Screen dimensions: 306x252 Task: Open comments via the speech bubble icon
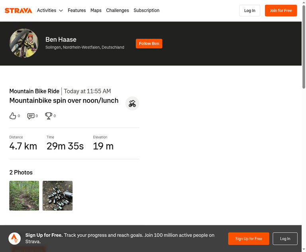(x=31, y=116)
